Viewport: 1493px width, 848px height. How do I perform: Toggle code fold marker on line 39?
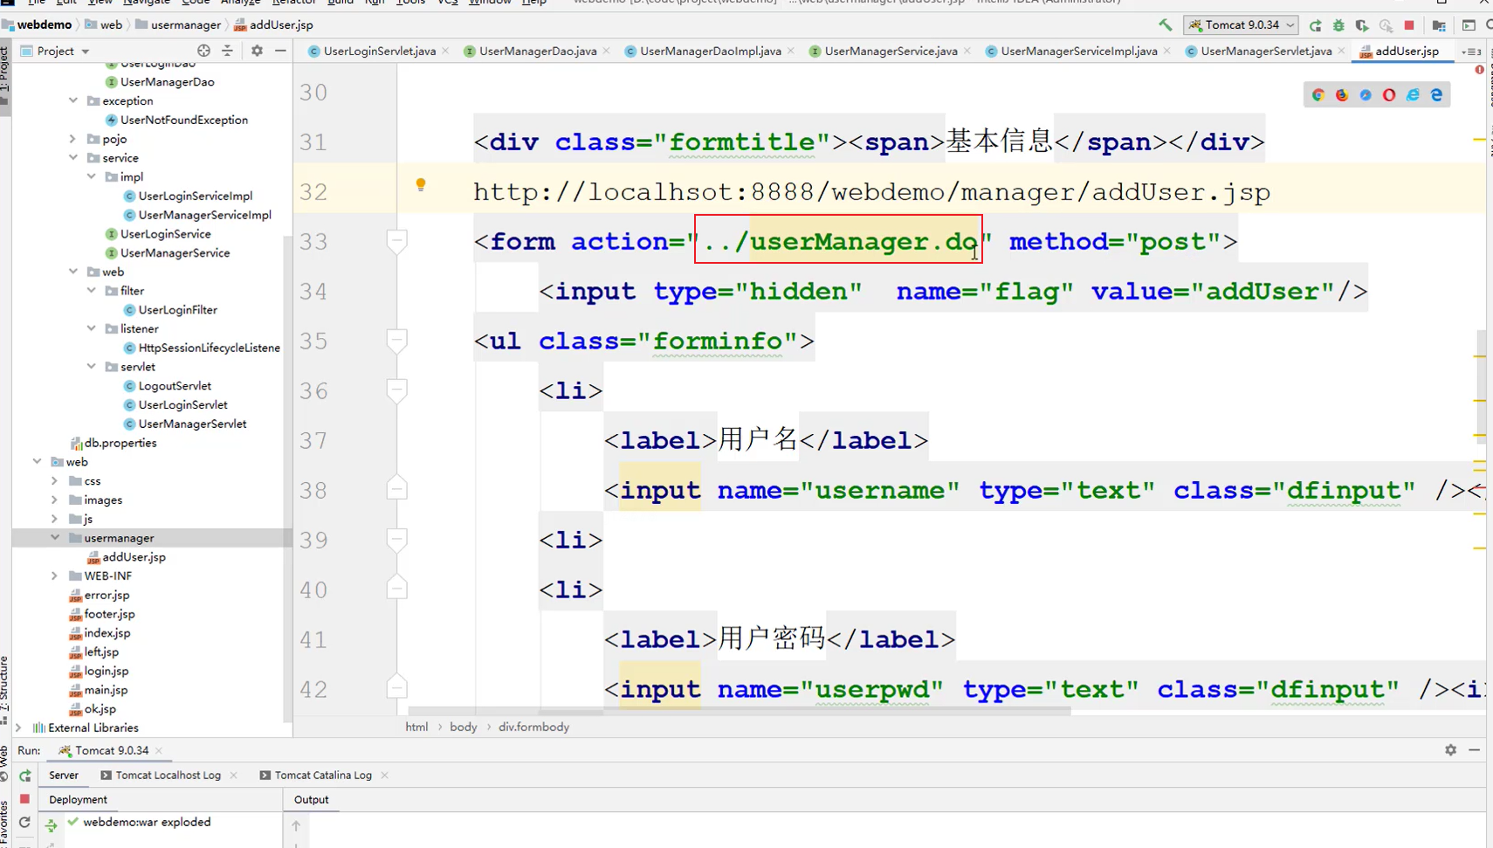(x=396, y=540)
